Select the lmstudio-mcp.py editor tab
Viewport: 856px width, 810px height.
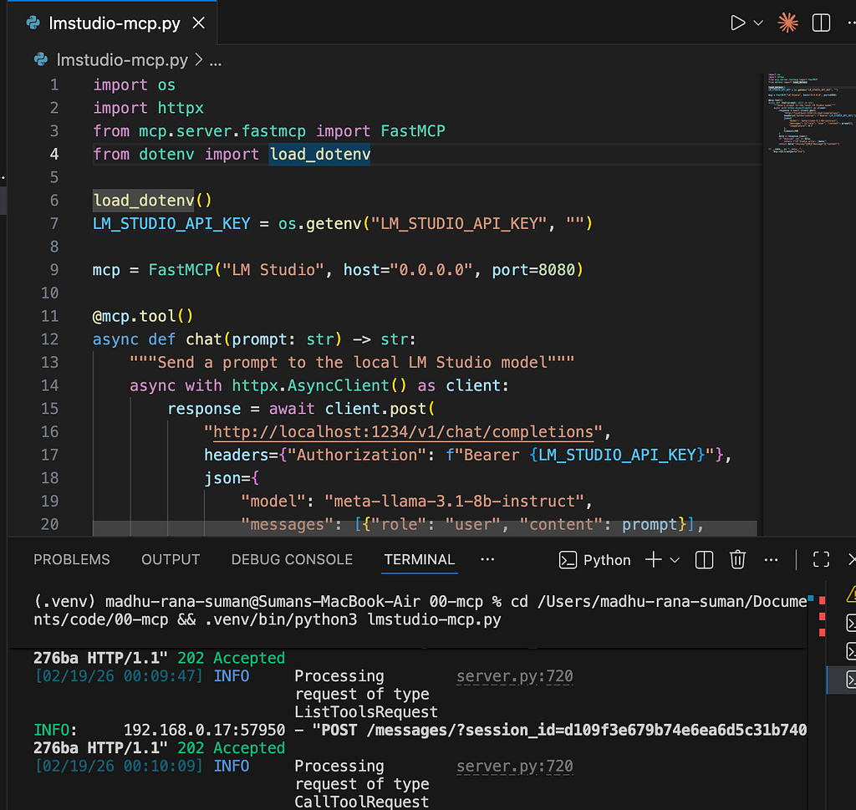pos(114,23)
